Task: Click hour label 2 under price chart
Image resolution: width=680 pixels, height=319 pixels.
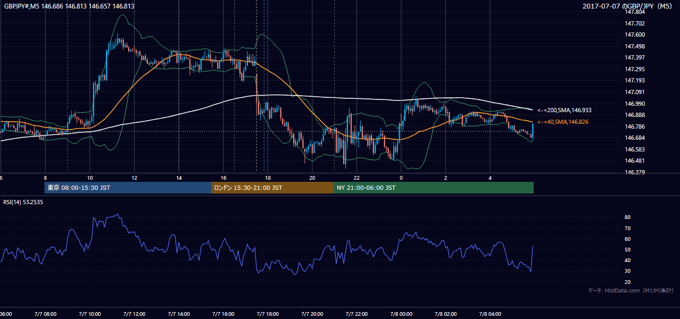Action: [x=446, y=178]
